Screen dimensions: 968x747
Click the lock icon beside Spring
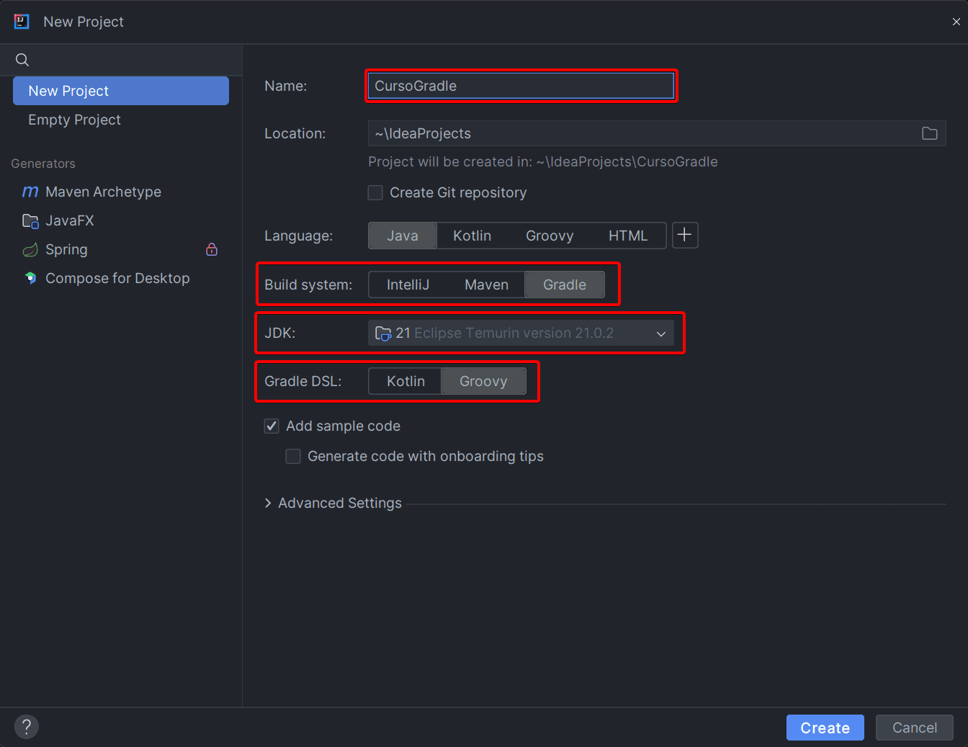tap(212, 249)
